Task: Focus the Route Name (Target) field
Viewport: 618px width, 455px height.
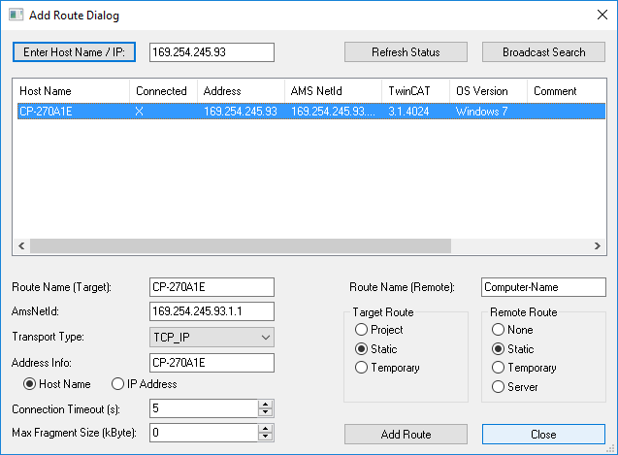Action: point(211,287)
